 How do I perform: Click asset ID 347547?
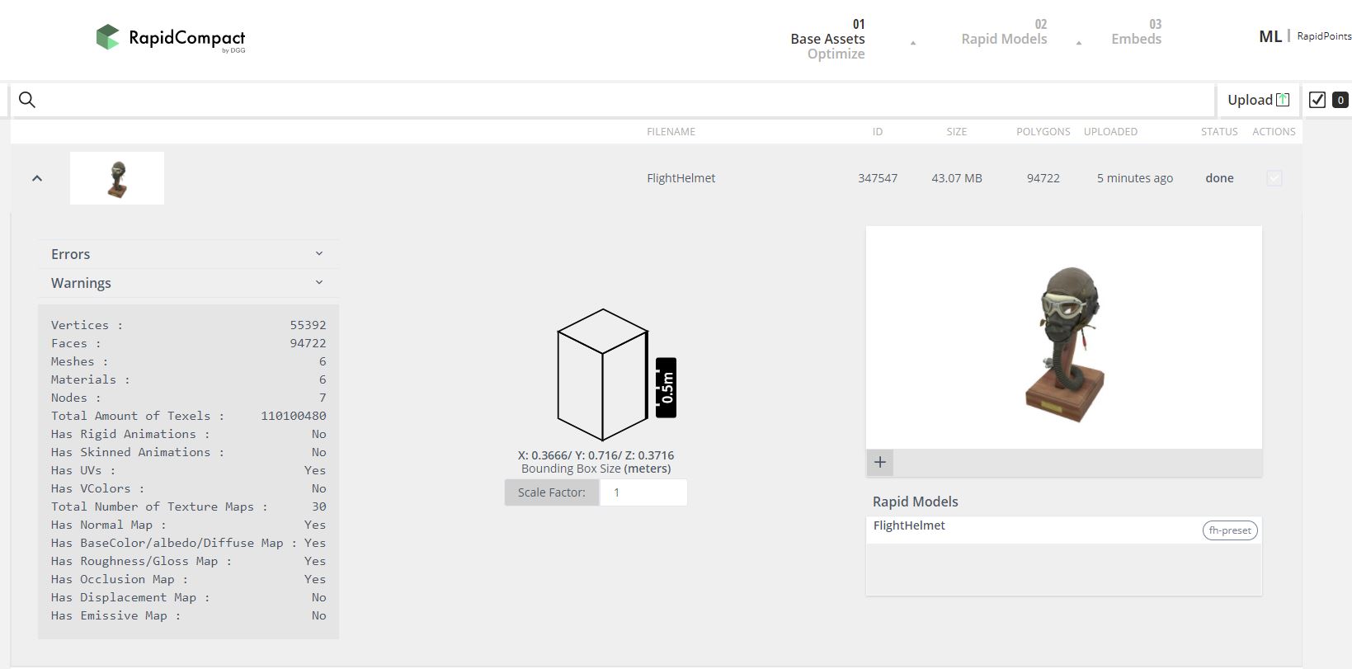coord(878,178)
